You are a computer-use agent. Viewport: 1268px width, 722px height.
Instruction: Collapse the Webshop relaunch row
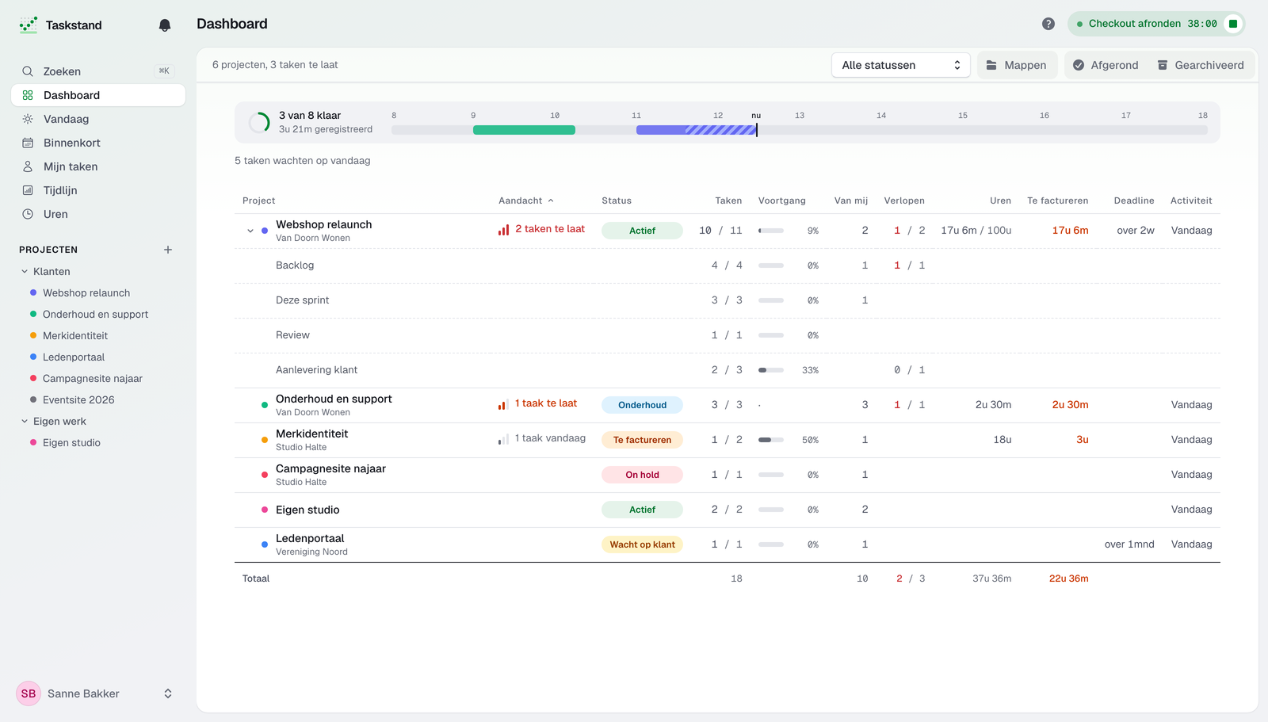pyautogui.click(x=250, y=231)
